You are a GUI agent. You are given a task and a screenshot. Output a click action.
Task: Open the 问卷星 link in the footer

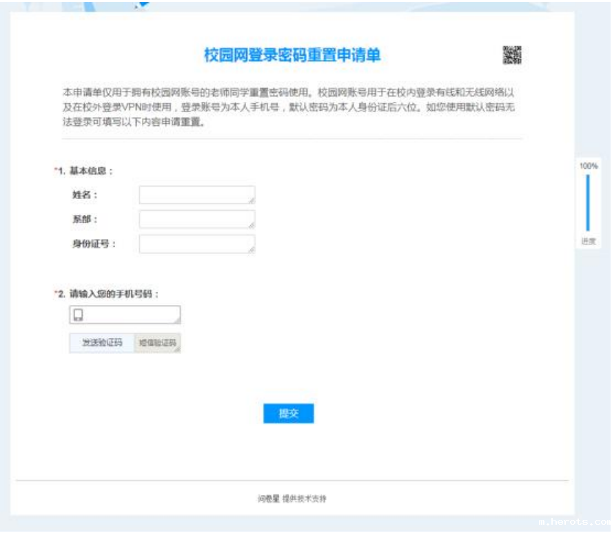268,499
